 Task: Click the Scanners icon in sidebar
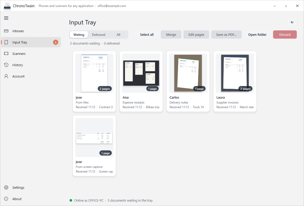pos(6,54)
